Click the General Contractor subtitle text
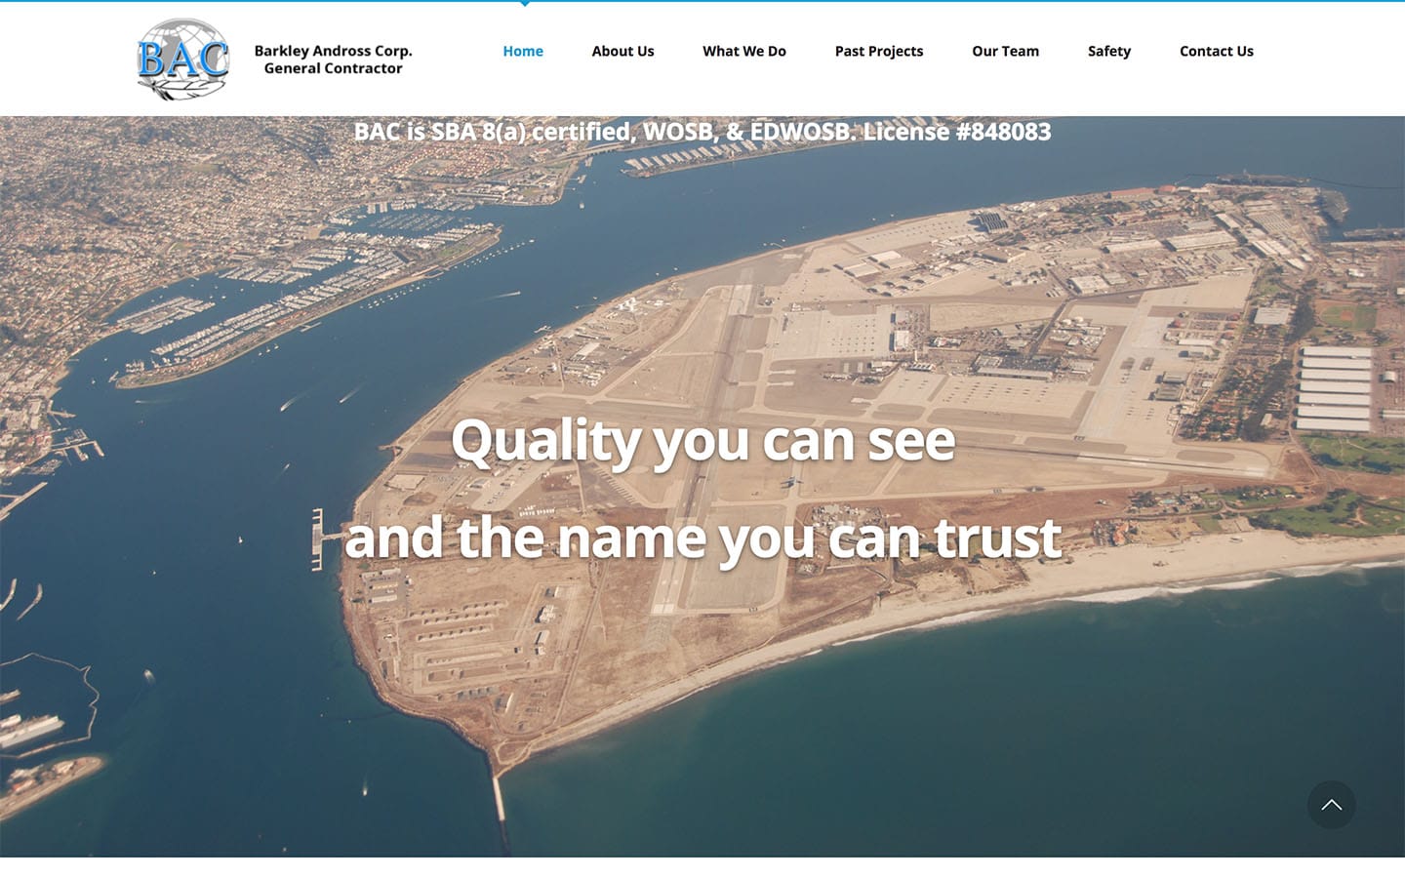1405x878 pixels. tap(333, 68)
